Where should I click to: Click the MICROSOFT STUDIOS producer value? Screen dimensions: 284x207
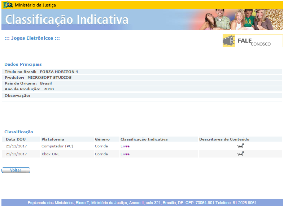point(49,77)
